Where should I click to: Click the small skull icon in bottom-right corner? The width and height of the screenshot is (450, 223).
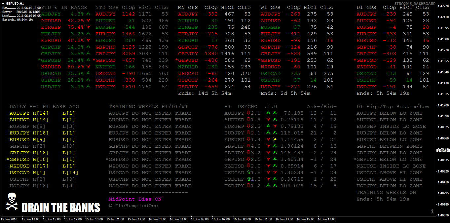pyautogui.click(x=432, y=211)
